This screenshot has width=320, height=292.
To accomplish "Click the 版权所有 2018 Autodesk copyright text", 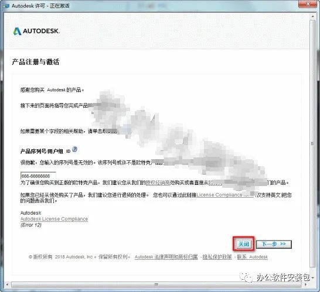I will click(79, 257).
